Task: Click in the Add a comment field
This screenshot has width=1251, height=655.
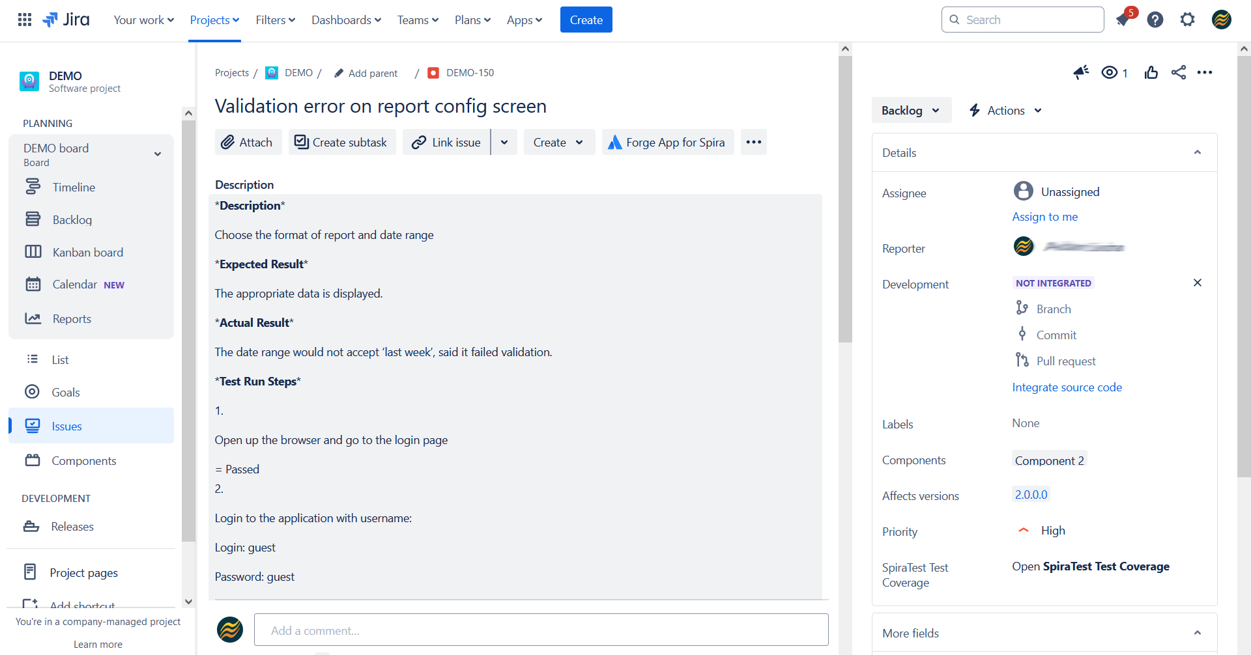Action: tap(541, 630)
